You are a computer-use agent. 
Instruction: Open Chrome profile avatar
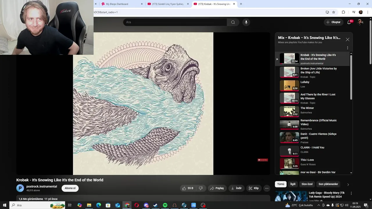[x=361, y=12]
